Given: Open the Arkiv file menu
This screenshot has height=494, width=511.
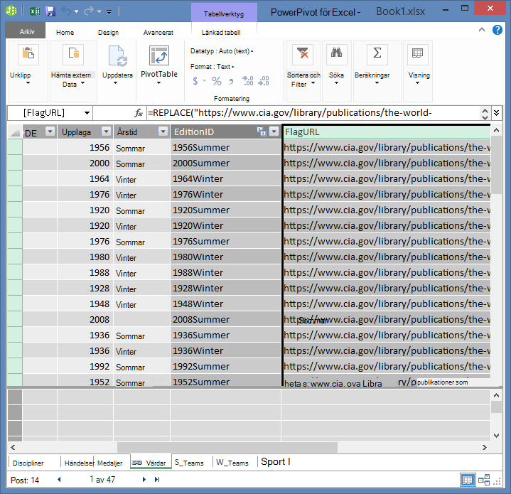Looking at the screenshot, I should 27,32.
